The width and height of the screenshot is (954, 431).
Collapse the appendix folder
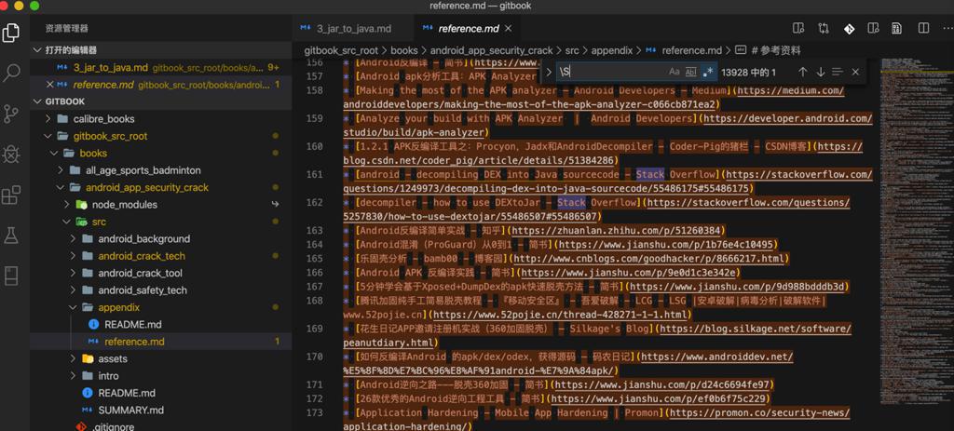(73, 307)
